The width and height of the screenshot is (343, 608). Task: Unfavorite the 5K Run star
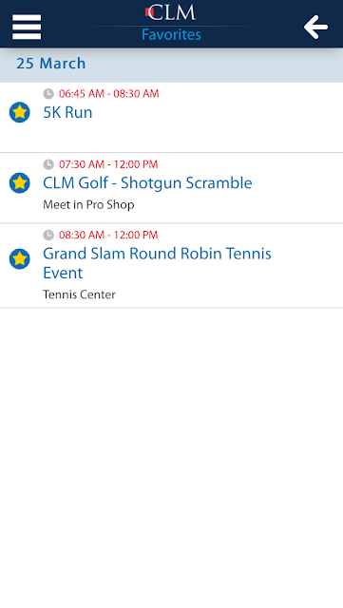19,112
